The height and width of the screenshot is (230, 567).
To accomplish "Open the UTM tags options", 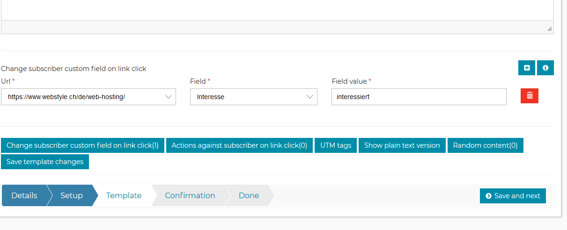I will click(336, 145).
